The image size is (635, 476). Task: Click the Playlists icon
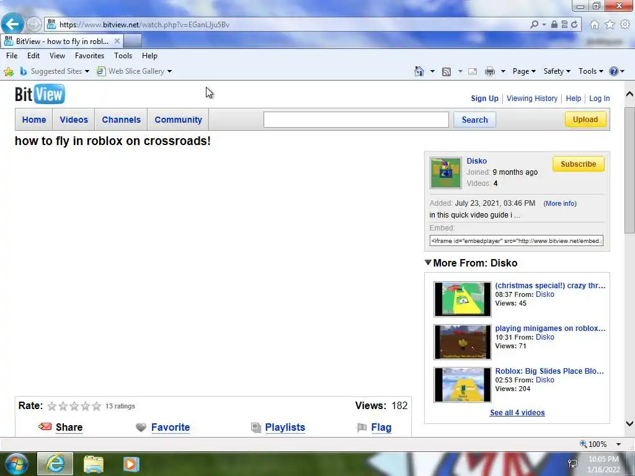[256, 428]
